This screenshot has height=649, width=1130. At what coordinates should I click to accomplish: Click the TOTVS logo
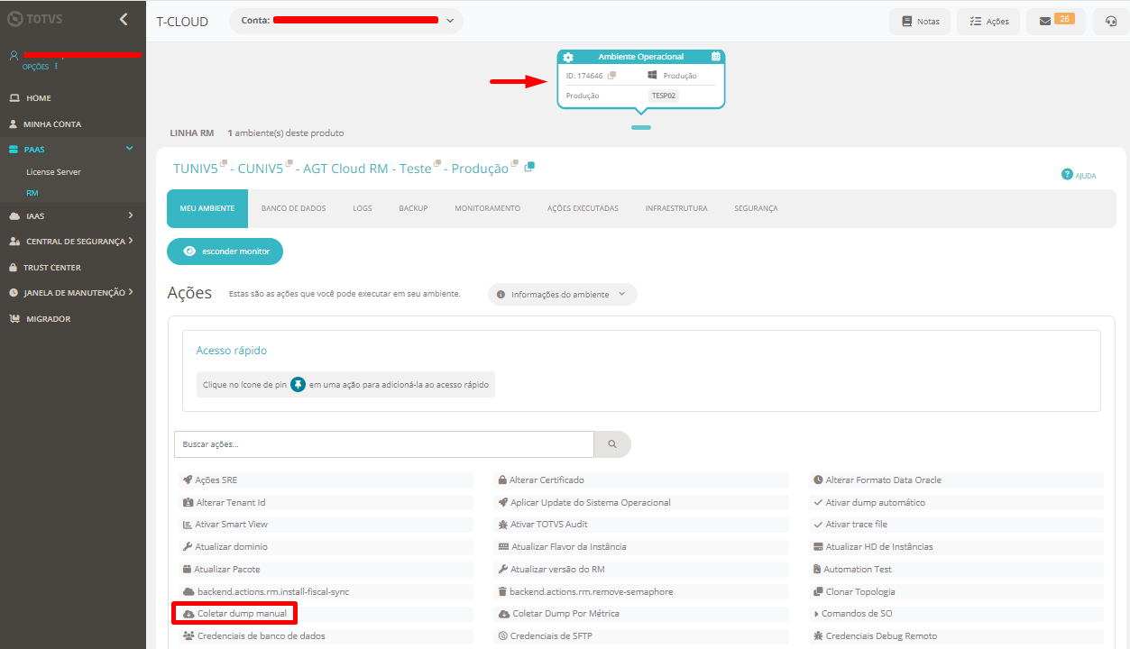(33, 18)
